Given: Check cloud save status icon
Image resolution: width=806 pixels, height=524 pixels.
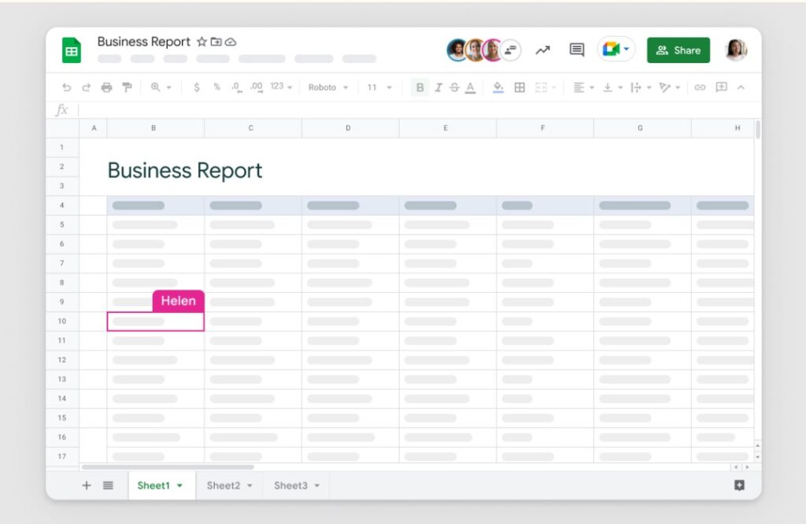Looking at the screenshot, I should coord(231,42).
